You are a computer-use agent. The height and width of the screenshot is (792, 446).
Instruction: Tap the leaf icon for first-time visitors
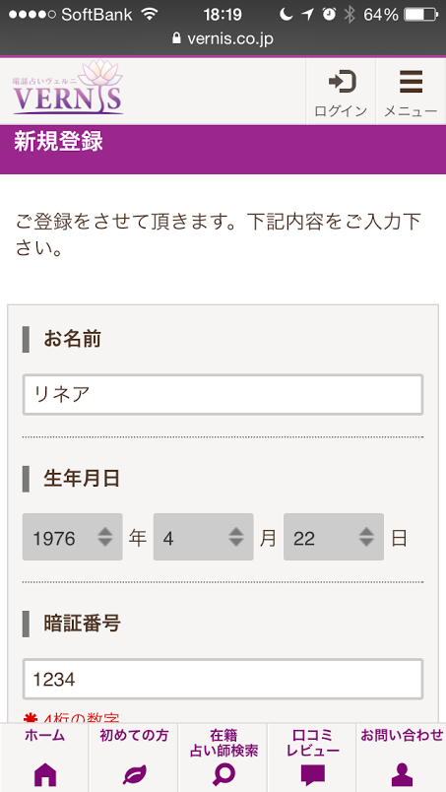click(134, 773)
